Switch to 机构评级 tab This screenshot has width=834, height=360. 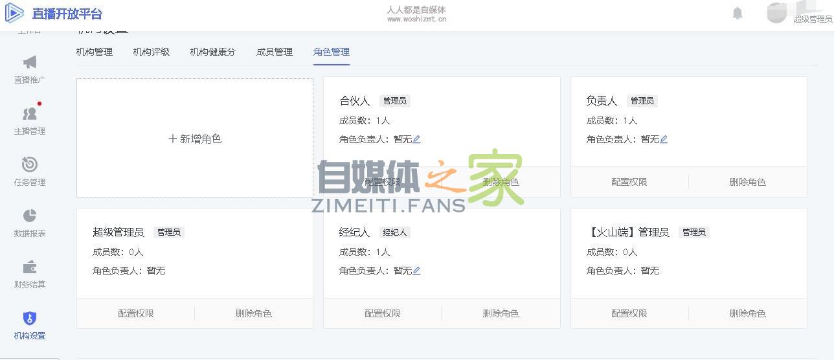coord(152,52)
